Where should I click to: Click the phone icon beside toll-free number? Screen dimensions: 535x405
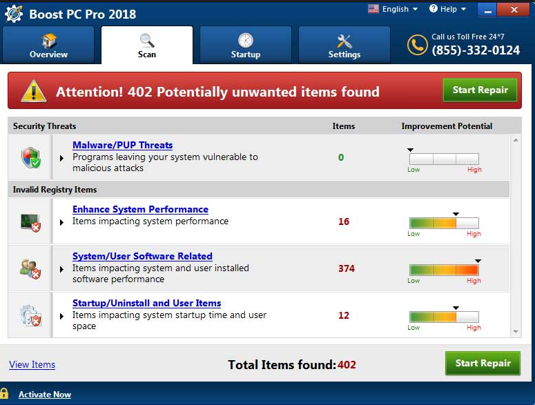[x=417, y=45]
